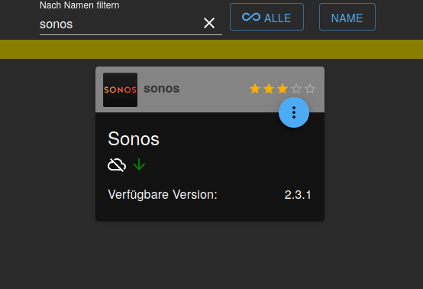Toggle the ALLE filter button

266,17
